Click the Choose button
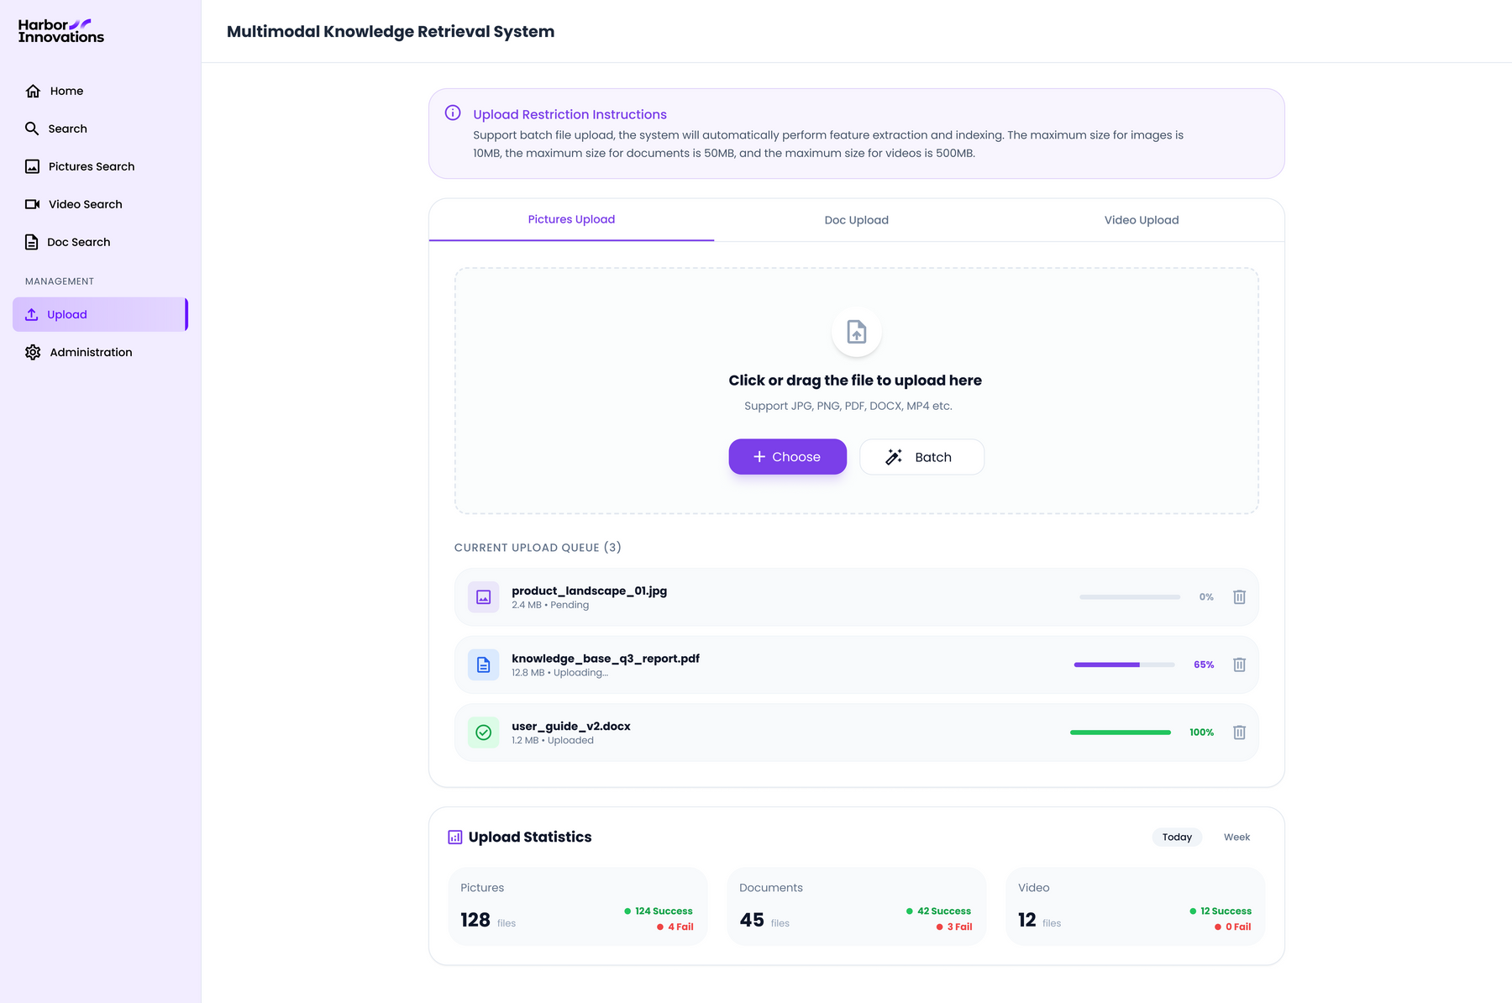The width and height of the screenshot is (1512, 1003). click(x=788, y=457)
